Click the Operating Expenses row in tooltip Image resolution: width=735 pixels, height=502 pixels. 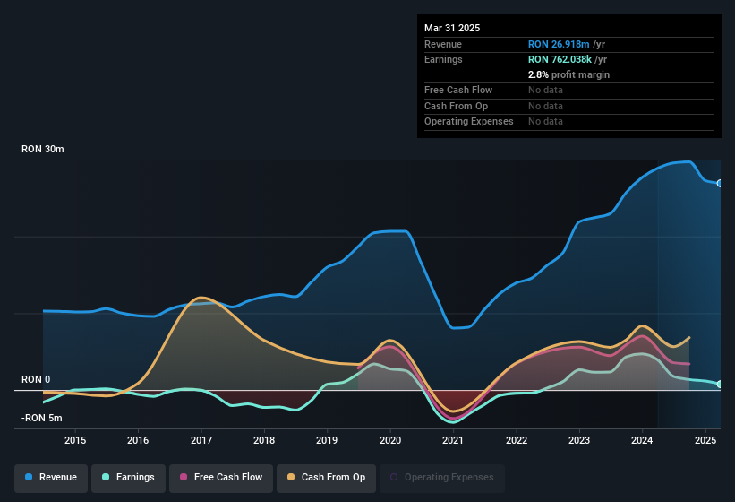point(569,122)
